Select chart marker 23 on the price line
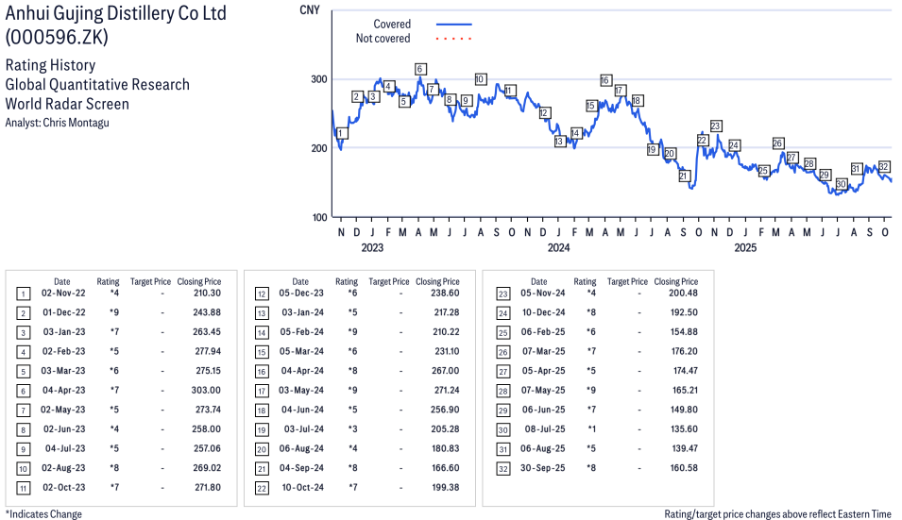Viewport: 902px width, 520px height. pyautogui.click(x=715, y=126)
